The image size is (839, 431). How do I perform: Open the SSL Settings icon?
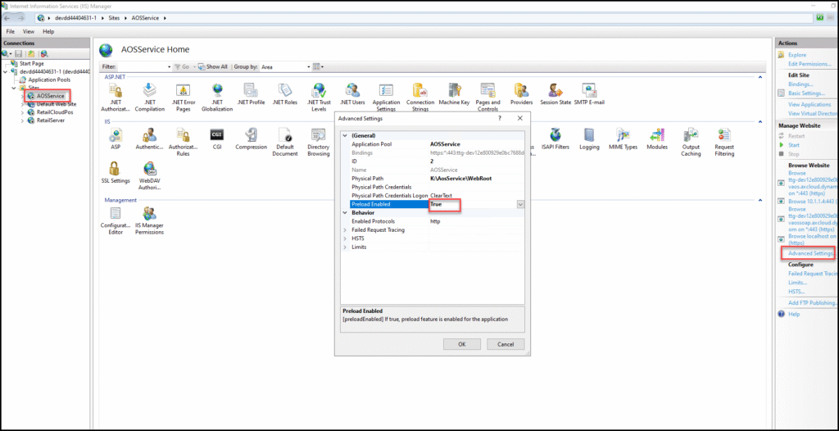[116, 172]
